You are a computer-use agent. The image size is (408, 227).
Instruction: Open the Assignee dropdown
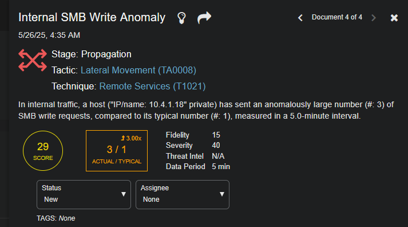click(183, 194)
